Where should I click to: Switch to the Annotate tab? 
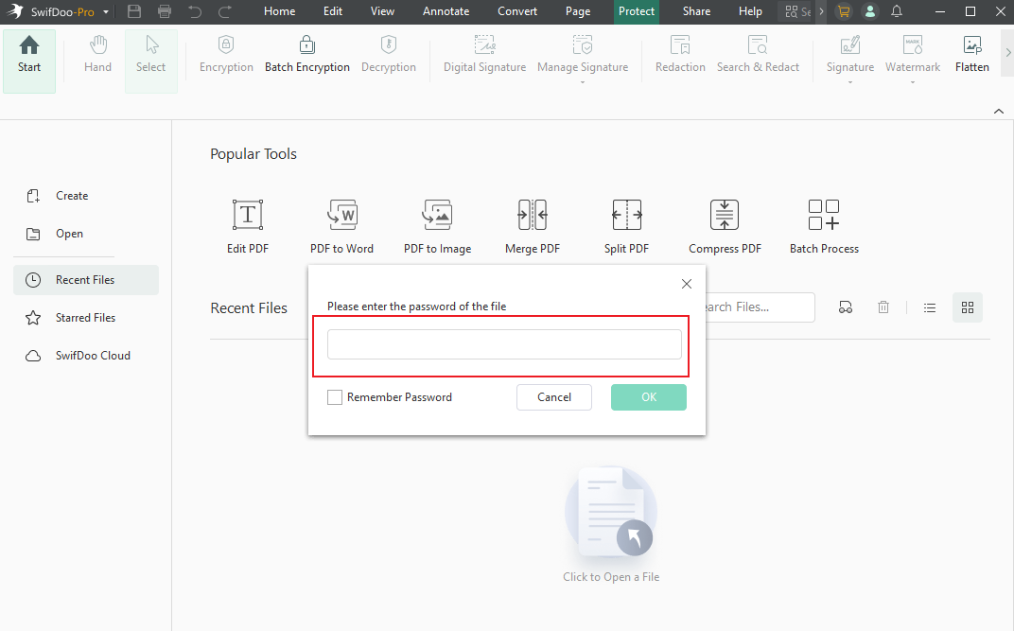click(446, 11)
